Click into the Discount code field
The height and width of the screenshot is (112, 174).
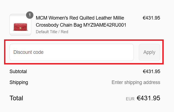(72, 52)
